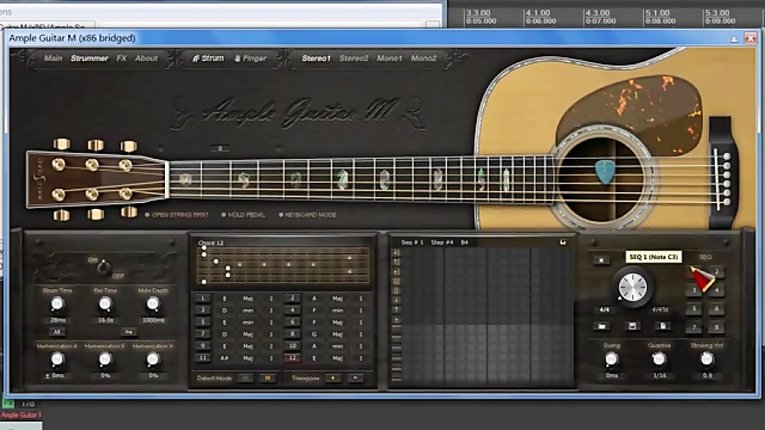
Task: Select sequence number 8 button
Action: (x=717, y=327)
